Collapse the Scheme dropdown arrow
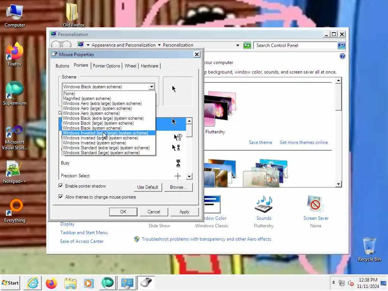 152,87
